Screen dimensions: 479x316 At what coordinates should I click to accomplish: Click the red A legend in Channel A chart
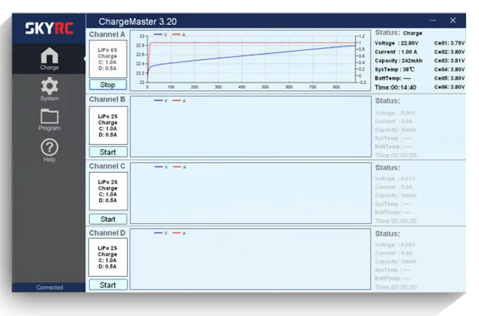pos(178,35)
